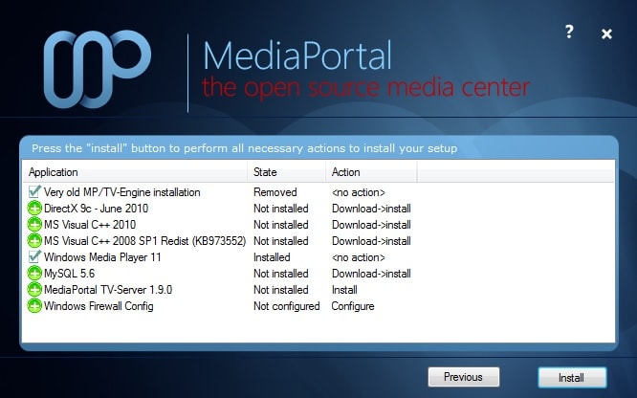Select the Windows Firewall Config row text
637x398 pixels.
99,306
